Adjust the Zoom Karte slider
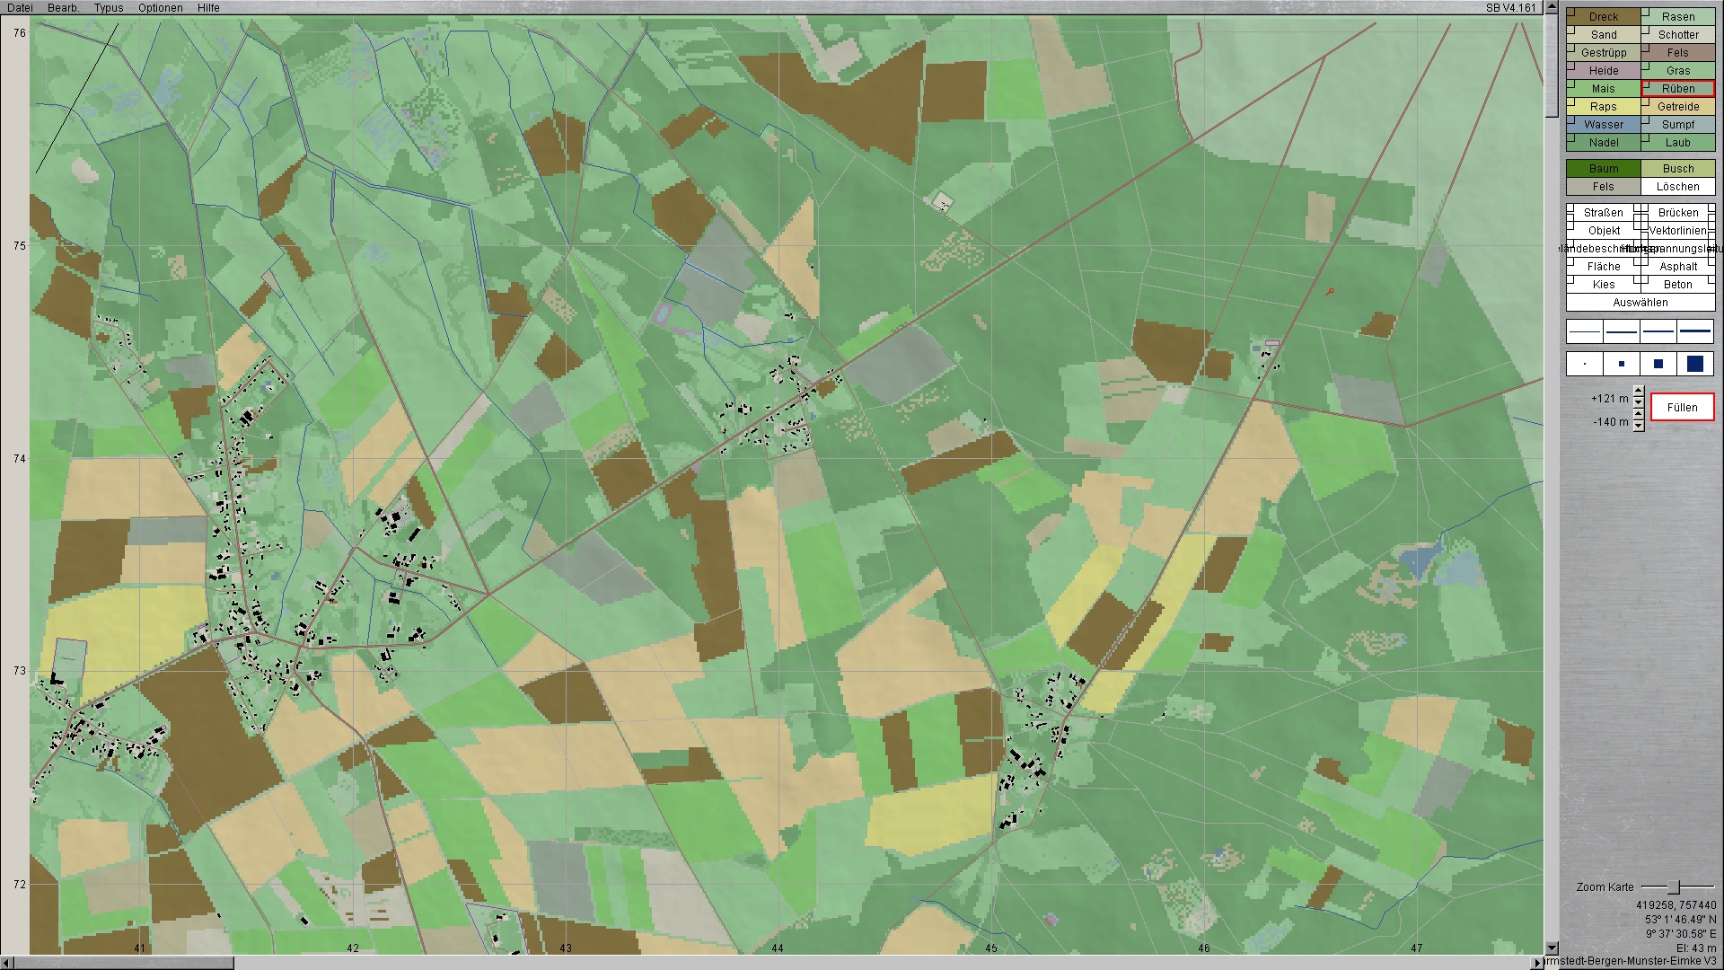The height and width of the screenshot is (970, 1724). [x=1673, y=886]
